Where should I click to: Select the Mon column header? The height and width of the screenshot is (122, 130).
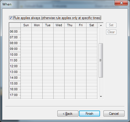click(37, 25)
